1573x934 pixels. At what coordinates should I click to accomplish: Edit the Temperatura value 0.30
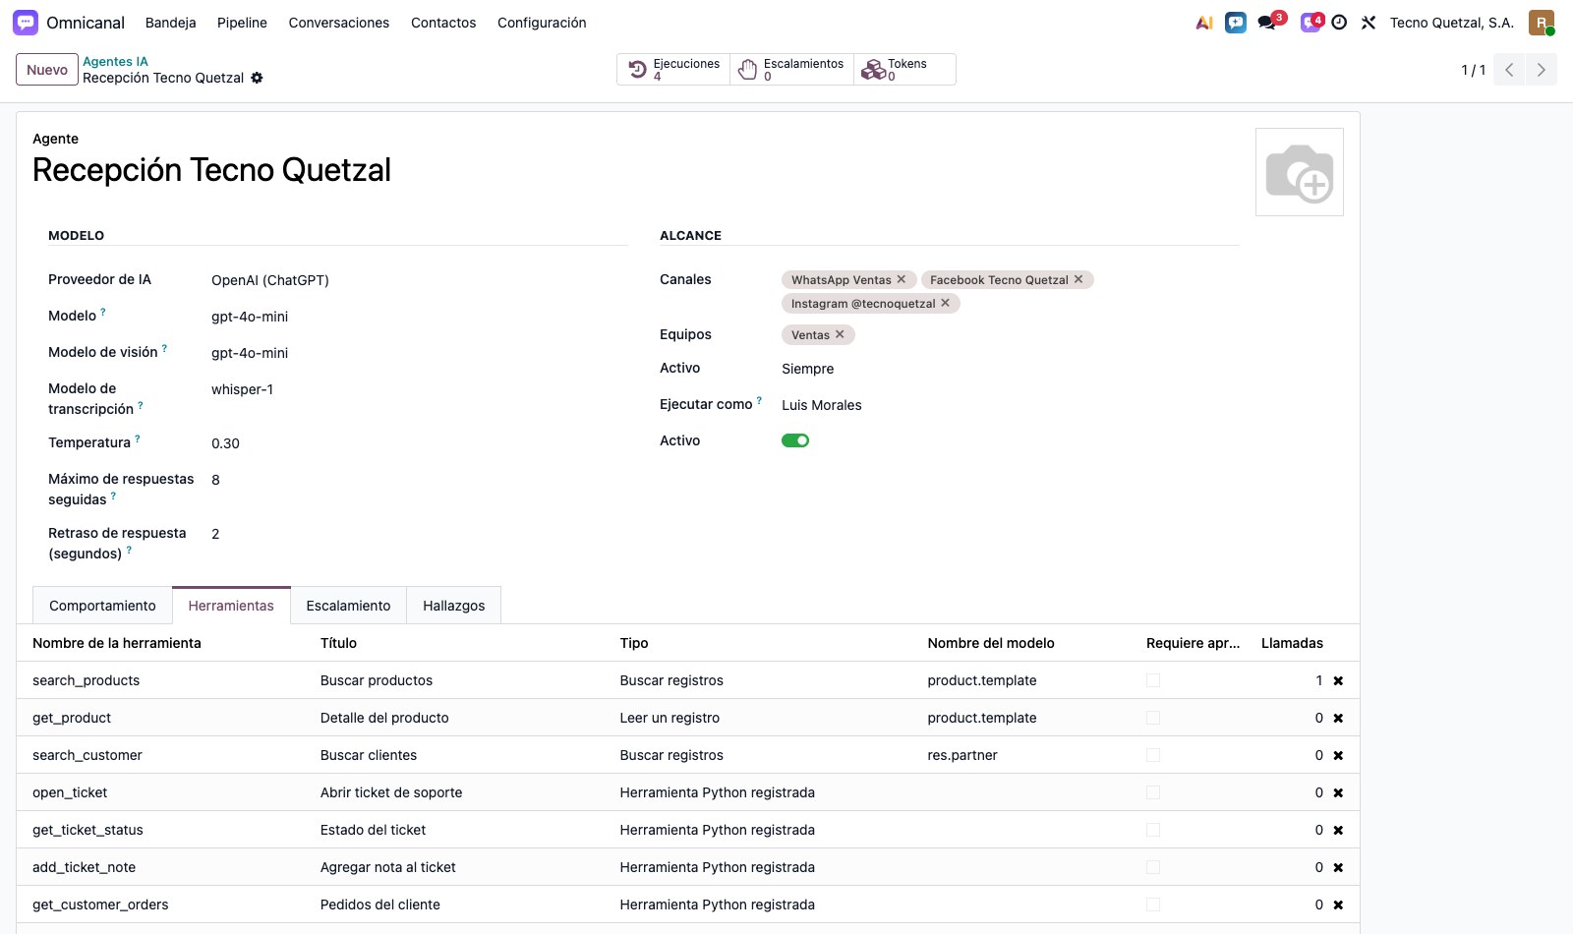420,443
